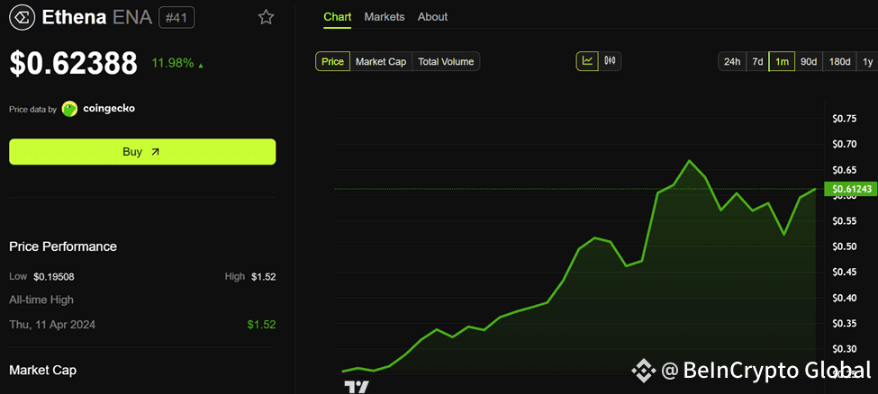Click the $0.62388 price value
The height and width of the screenshot is (394, 878).
pyautogui.click(x=73, y=63)
